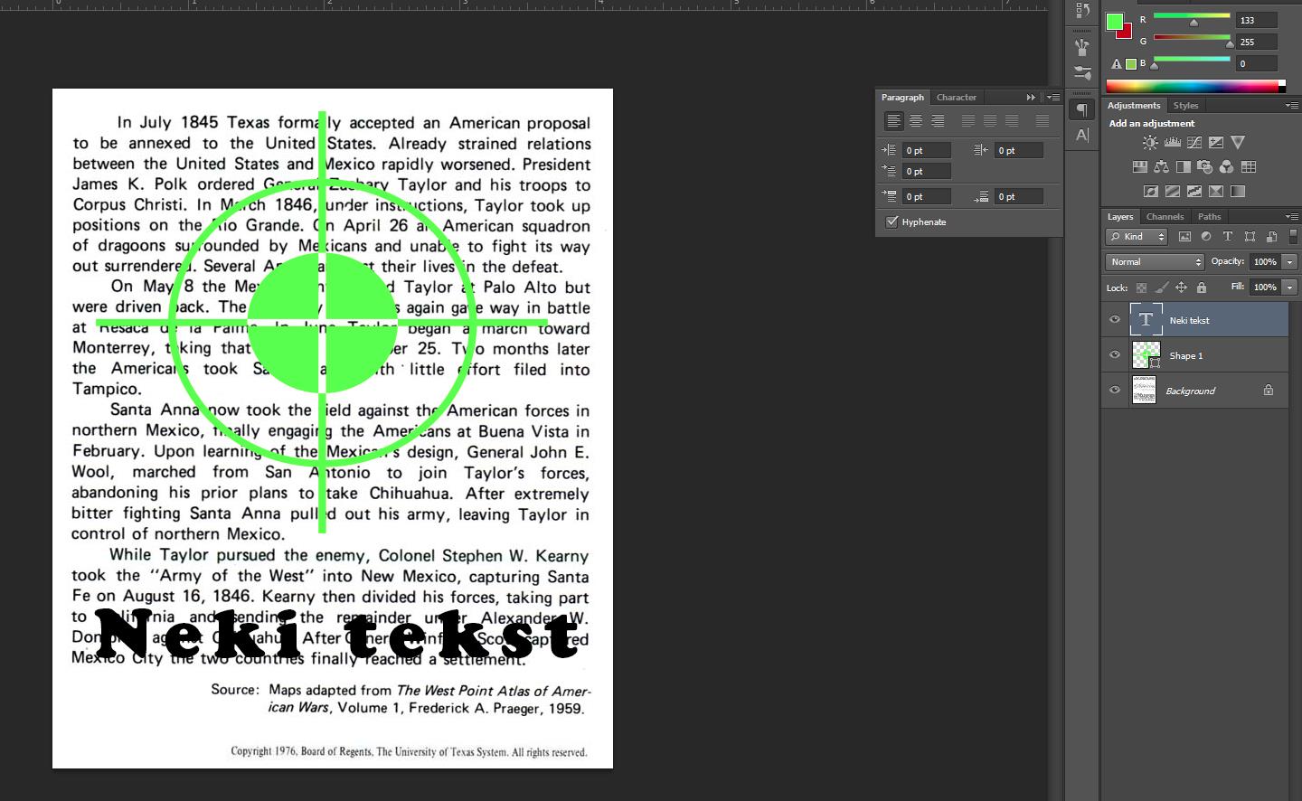Open the Opacity slider dropdown arrow
Viewport: 1302px width, 801px height.
coord(1290,262)
